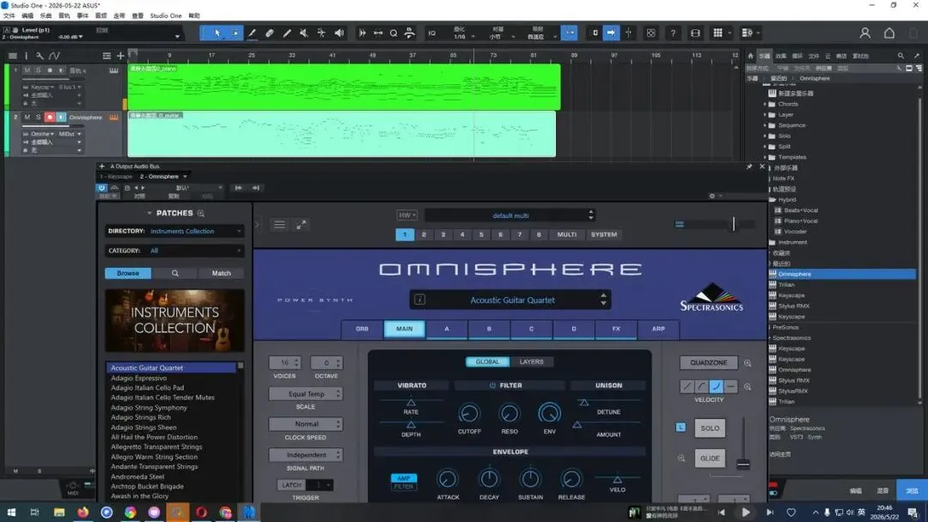Image resolution: width=928 pixels, height=522 pixels.
Task: Expand Omnisphere view with arrows icon
Action: pyautogui.click(x=302, y=225)
